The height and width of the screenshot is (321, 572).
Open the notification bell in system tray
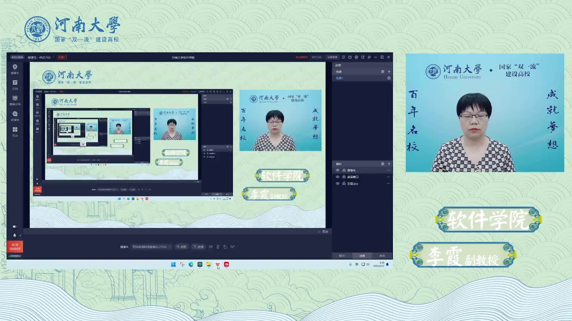coord(387,264)
